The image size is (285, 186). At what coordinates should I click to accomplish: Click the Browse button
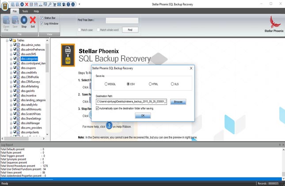coord(178,102)
